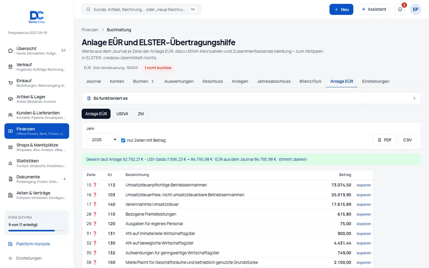The width and height of the screenshot is (429, 268).
Task: Click the Gewinn laut Anlage green banner
Action: coord(251,160)
